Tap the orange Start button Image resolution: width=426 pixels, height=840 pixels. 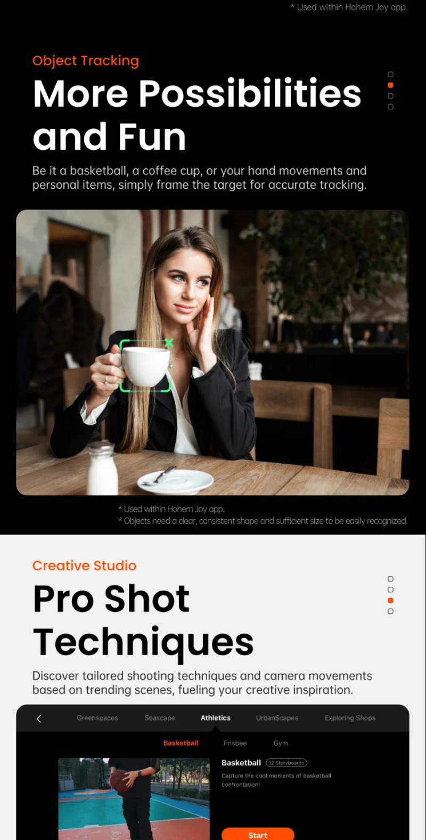click(258, 834)
